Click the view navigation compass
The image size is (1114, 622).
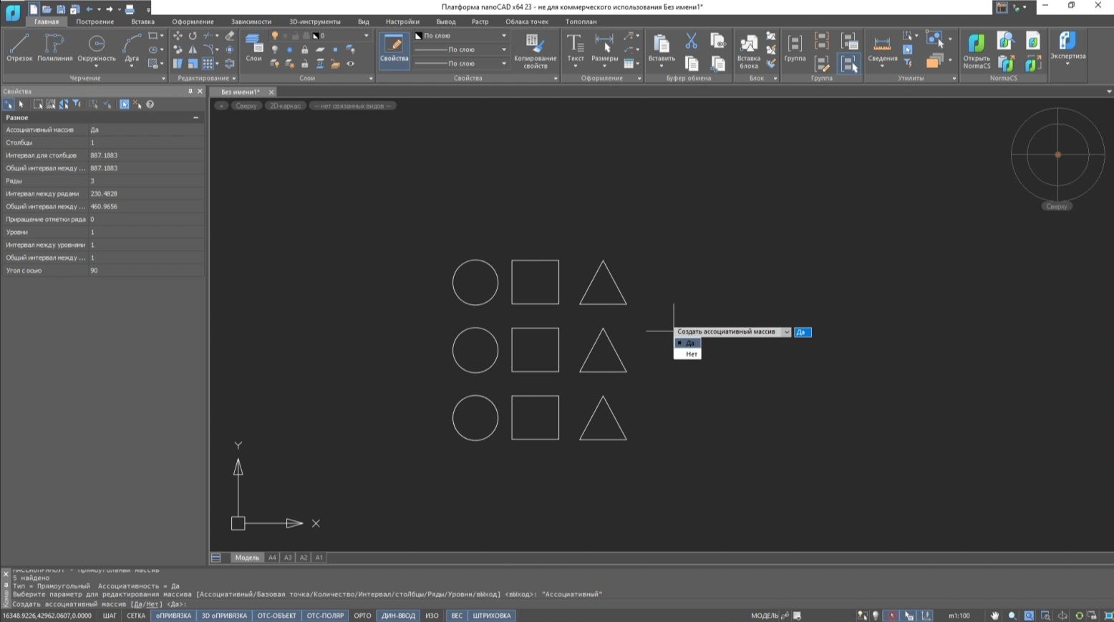click(1057, 155)
